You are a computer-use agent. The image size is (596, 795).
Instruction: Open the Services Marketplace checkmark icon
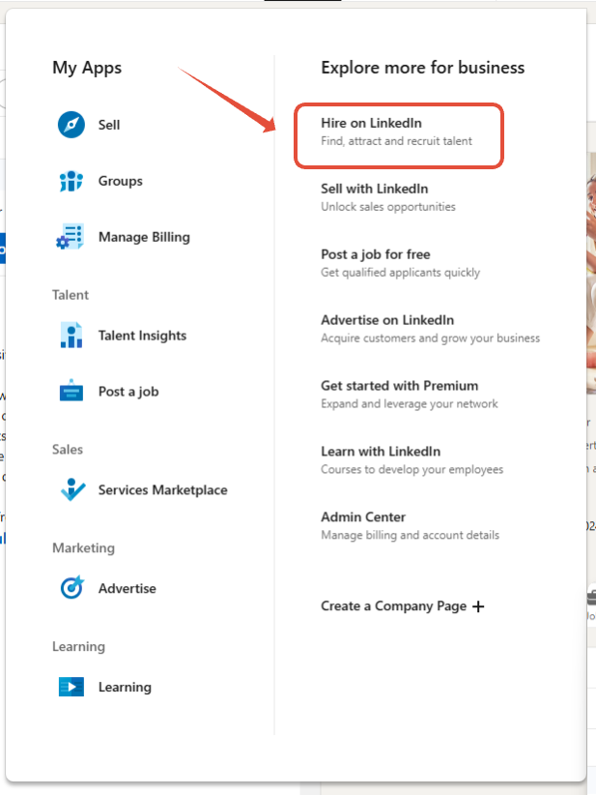72,489
